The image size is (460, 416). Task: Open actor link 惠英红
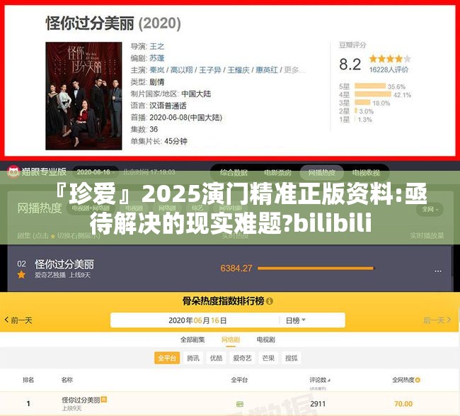267,70
